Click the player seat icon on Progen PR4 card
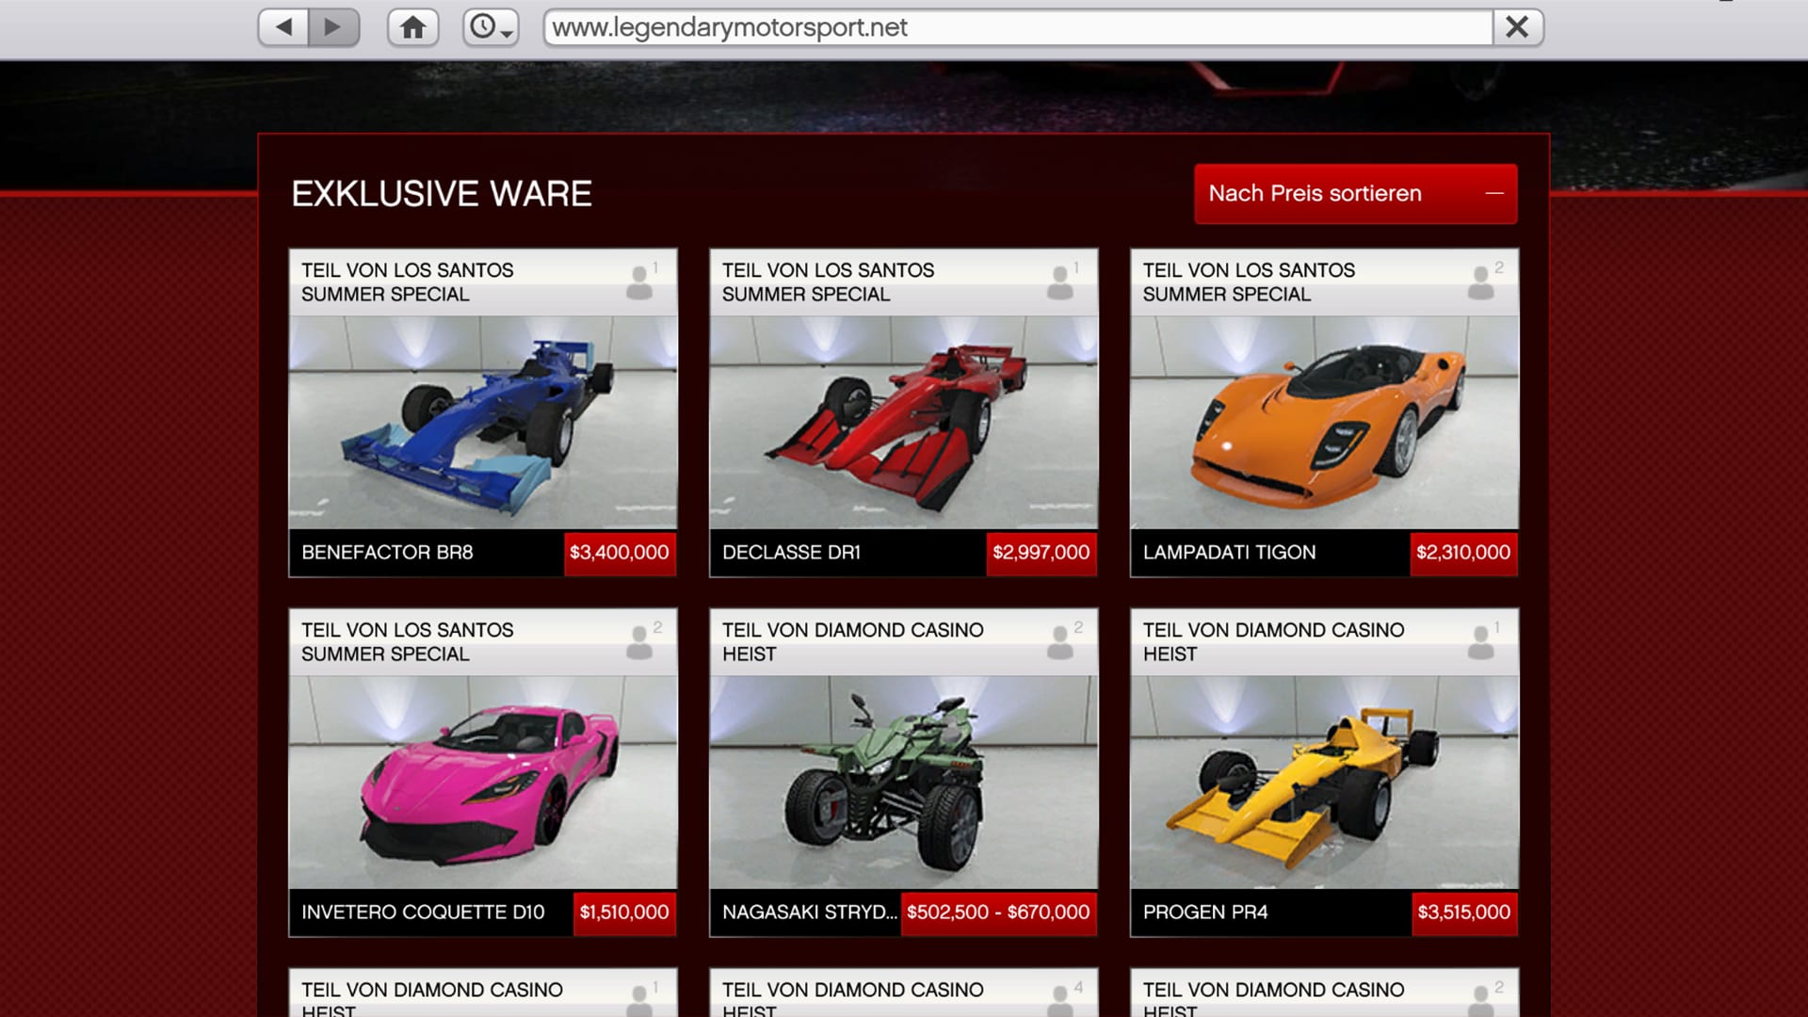Image resolution: width=1808 pixels, height=1017 pixels. click(x=1482, y=641)
